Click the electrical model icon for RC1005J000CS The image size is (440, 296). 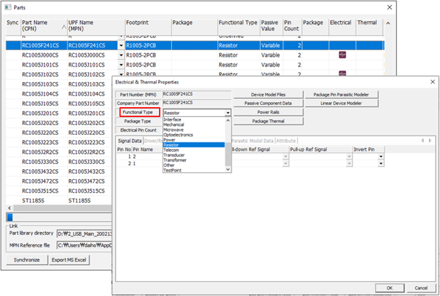pyautogui.click(x=342, y=55)
